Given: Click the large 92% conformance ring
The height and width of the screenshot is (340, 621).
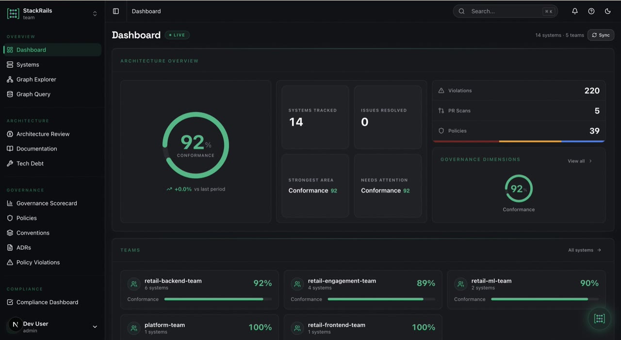Looking at the screenshot, I should point(196,145).
